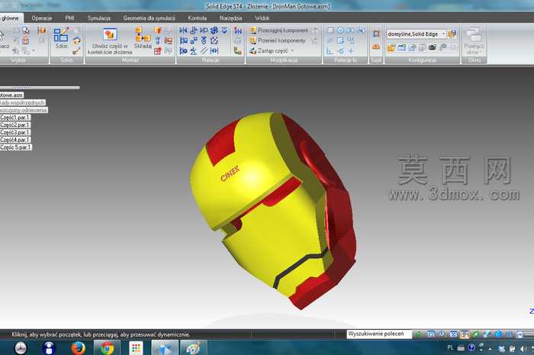Expand the Zastąp część dropdown arrow
The image size is (534, 355).
click(x=292, y=50)
